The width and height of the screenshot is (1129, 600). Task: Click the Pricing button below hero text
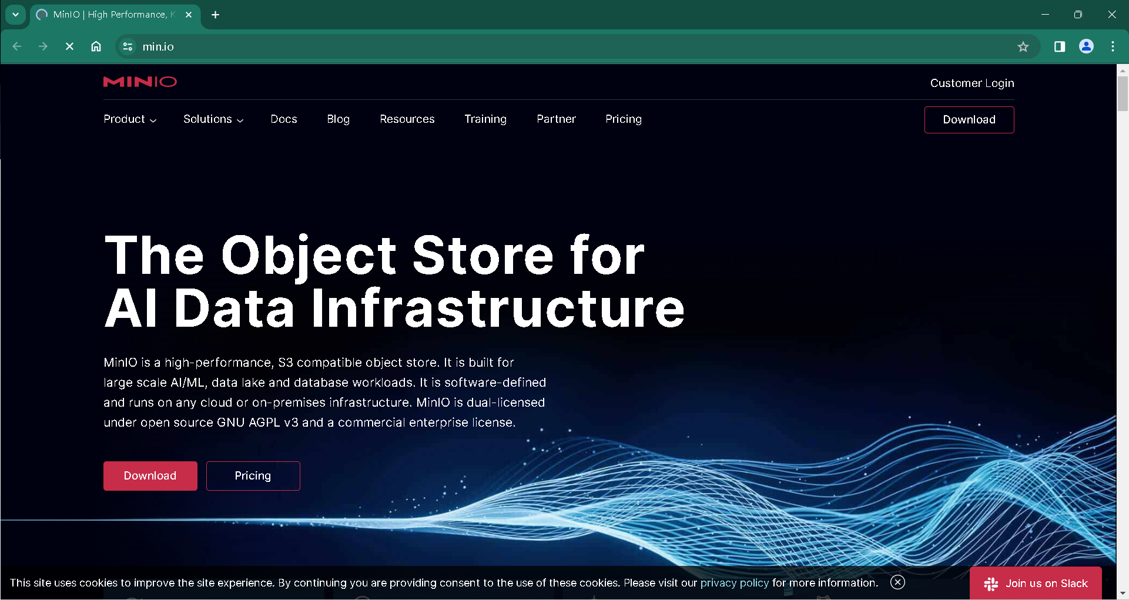253,476
